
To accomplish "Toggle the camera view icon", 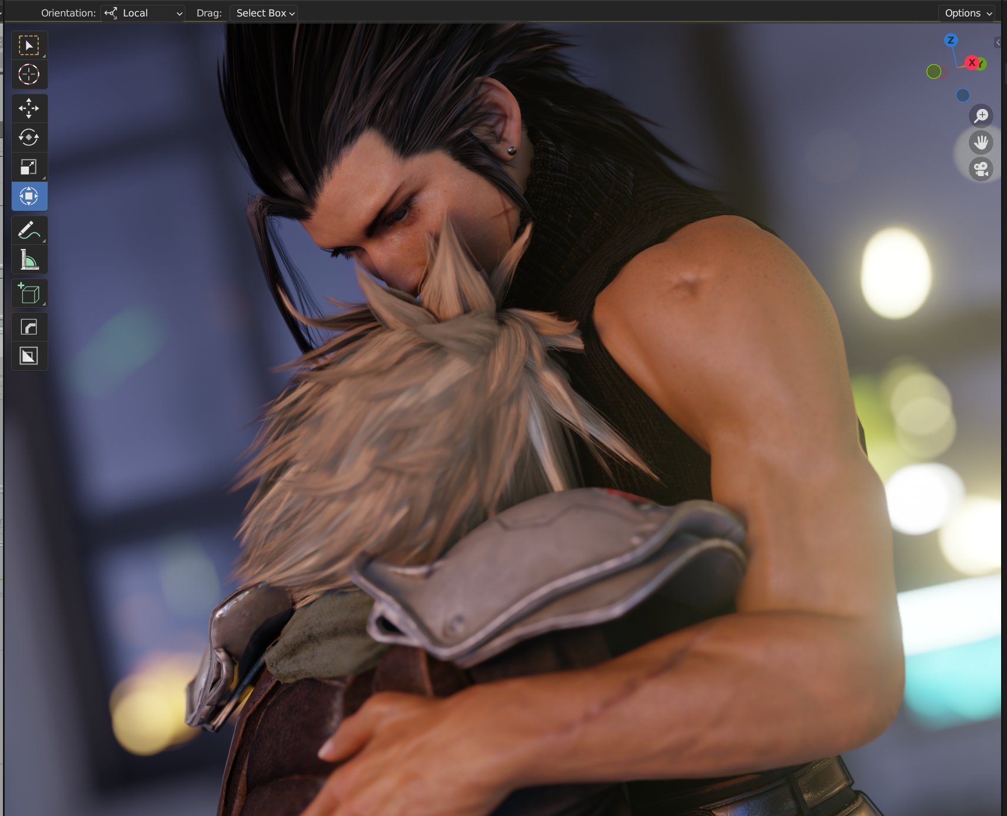I will pos(981,169).
